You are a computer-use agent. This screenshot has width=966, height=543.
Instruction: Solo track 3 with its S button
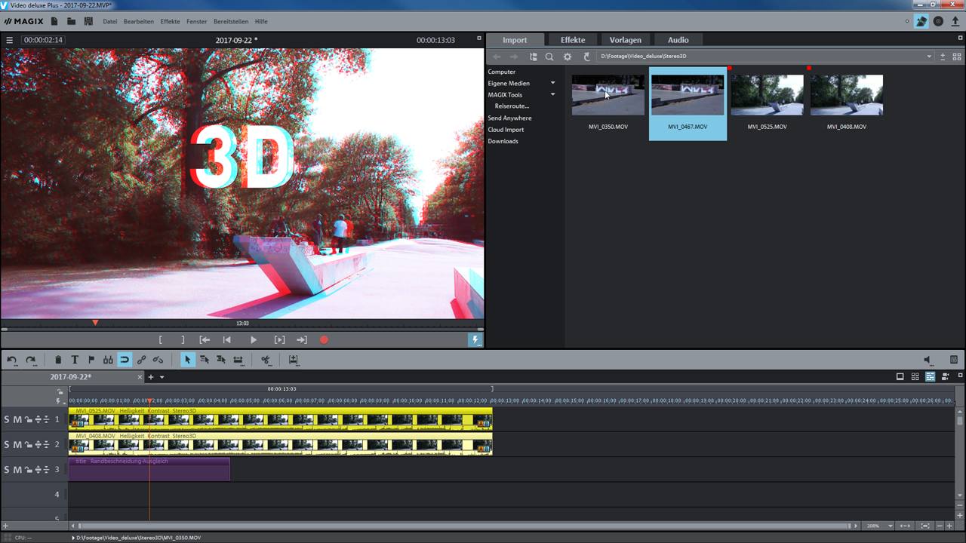pos(7,469)
